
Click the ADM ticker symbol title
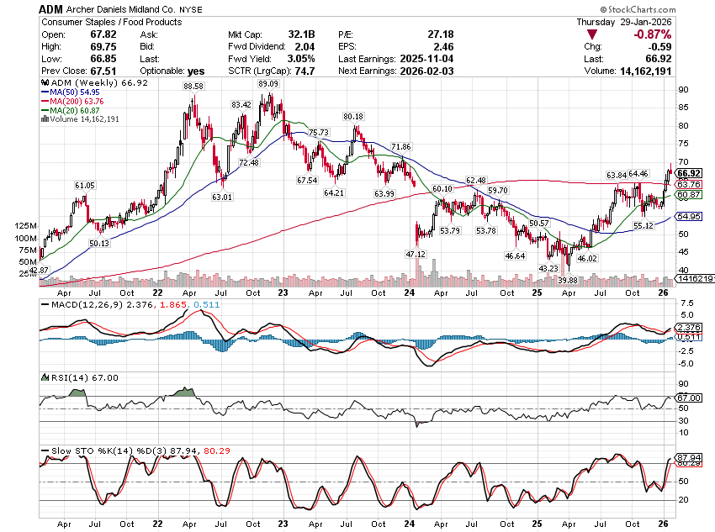tap(51, 8)
